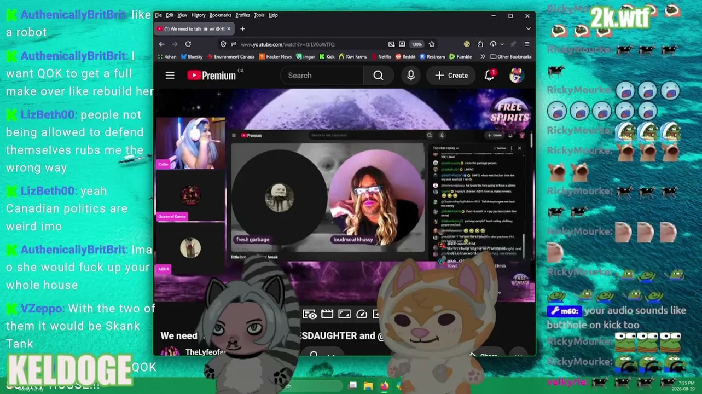Screen dimensions: 702x394
Task: Click the rectangle view icon in player controls
Action: pos(344,314)
